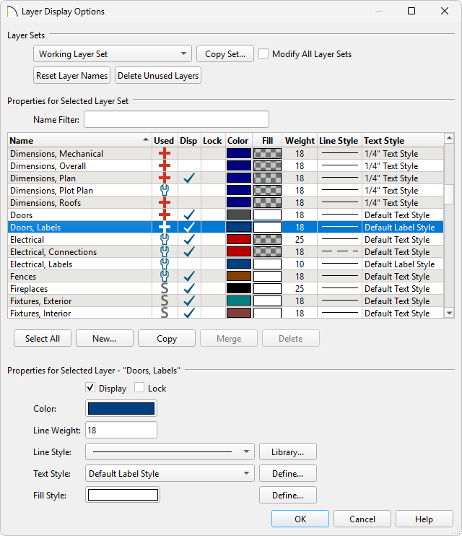Screen dimensions: 462x536
Task: Open the Line Style dropdown
Action: [170, 452]
